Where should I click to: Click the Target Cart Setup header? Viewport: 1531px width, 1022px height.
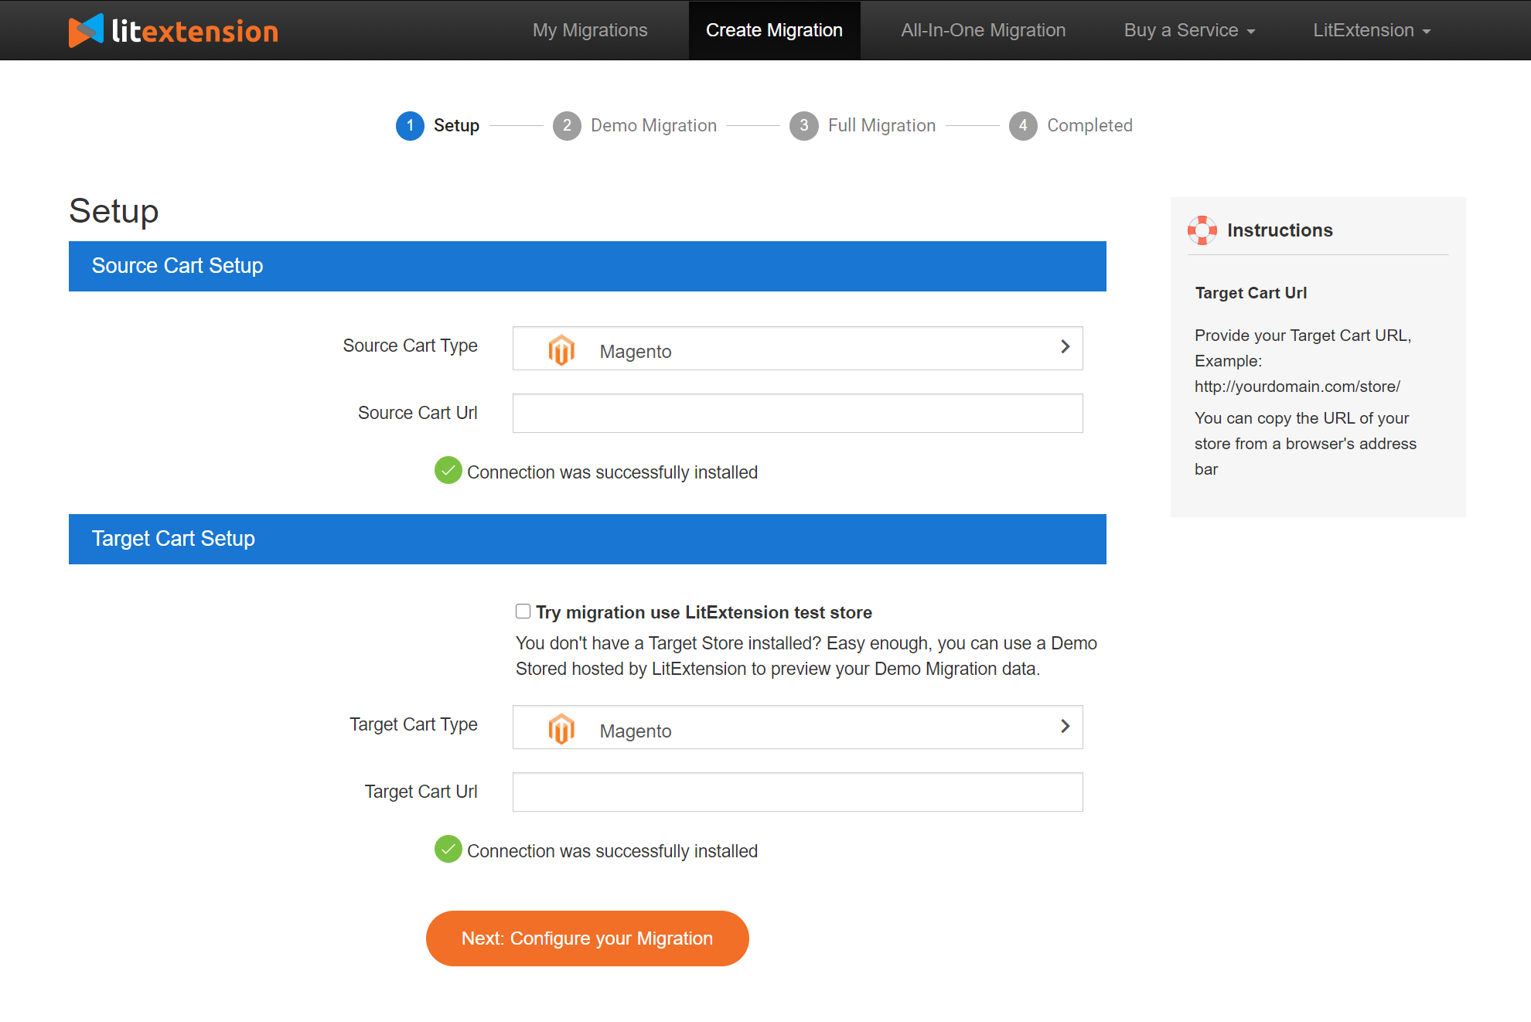tap(587, 539)
